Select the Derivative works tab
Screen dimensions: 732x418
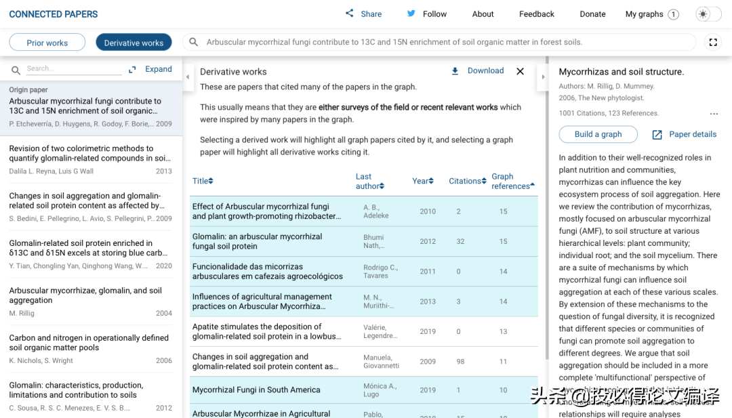tap(134, 43)
